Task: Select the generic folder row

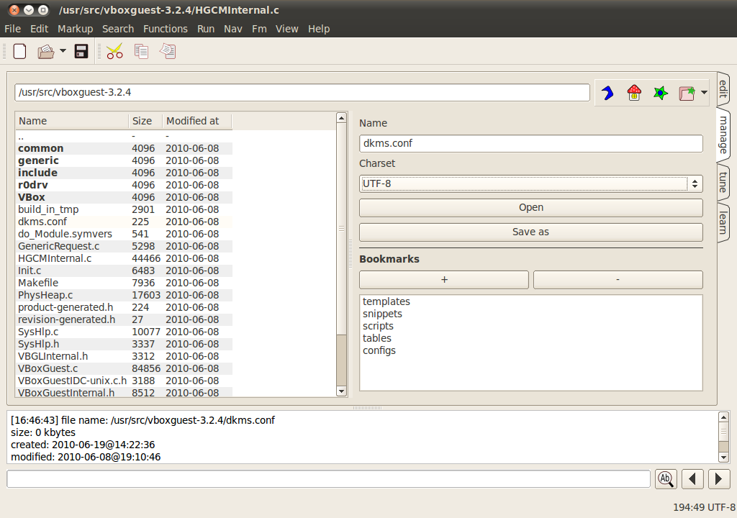Action: [124, 160]
